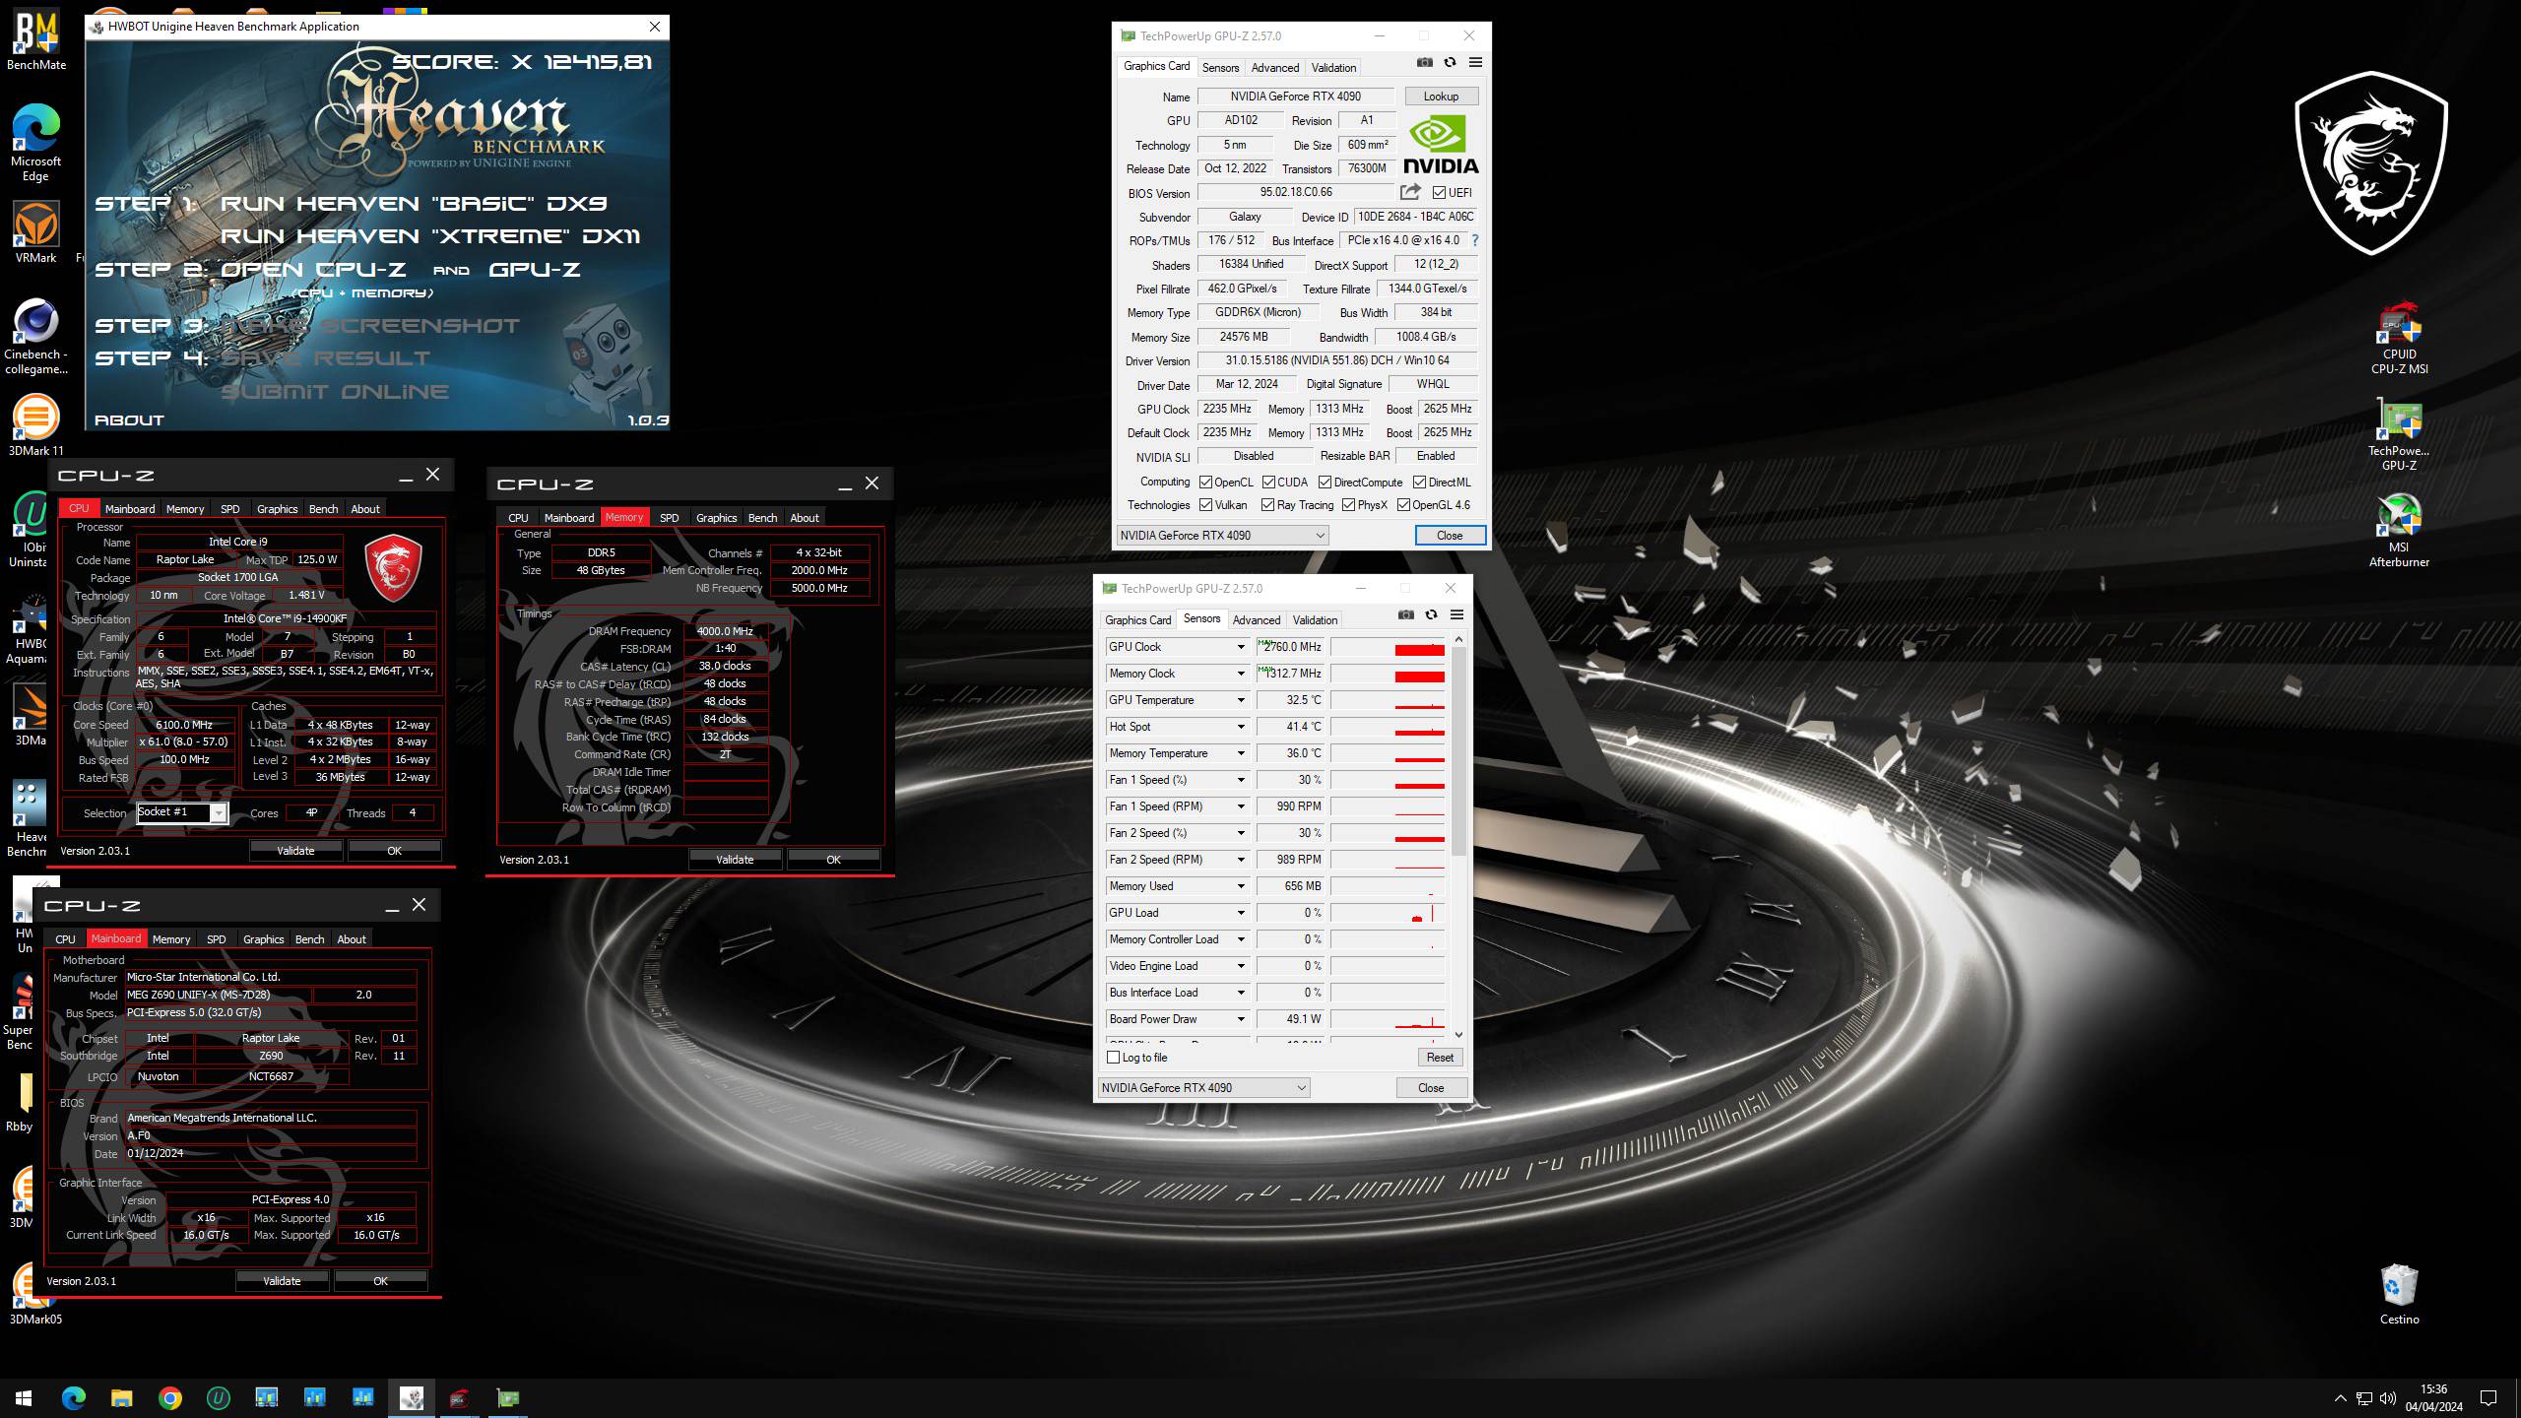Expand the GPU Clock sensor dropdown
Screen dimensions: 2521x1418
click(x=1241, y=647)
